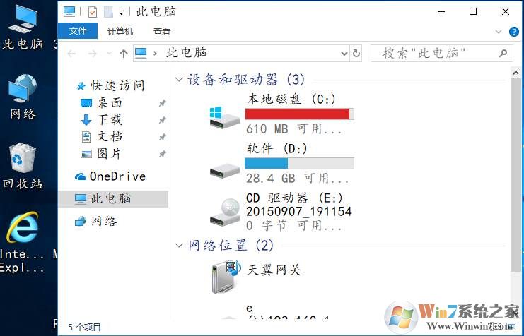Open the Local Disk (C:) drive icon
Screen dimensions: 524x336
[224, 118]
